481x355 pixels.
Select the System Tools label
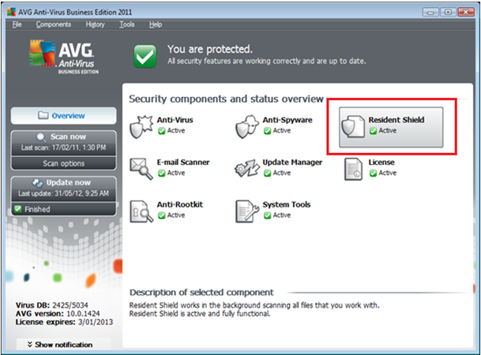287,204
